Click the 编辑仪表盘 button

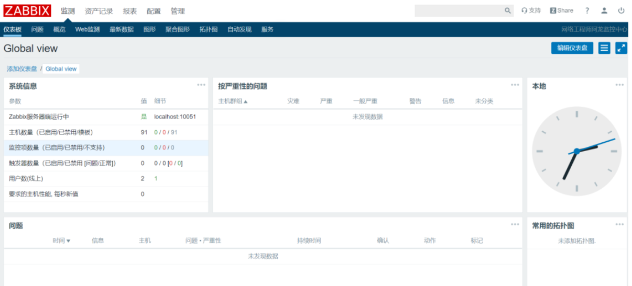pos(572,48)
